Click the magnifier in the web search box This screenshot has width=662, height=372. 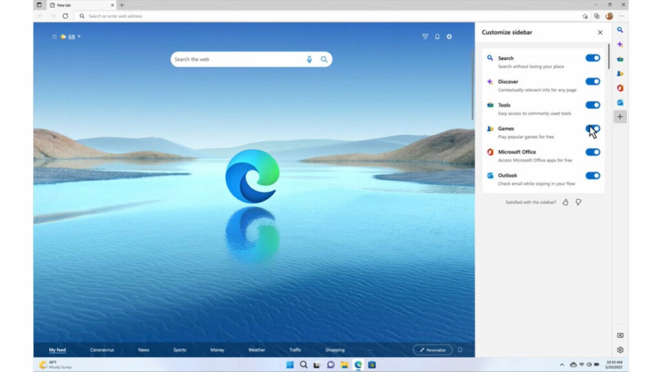point(324,59)
